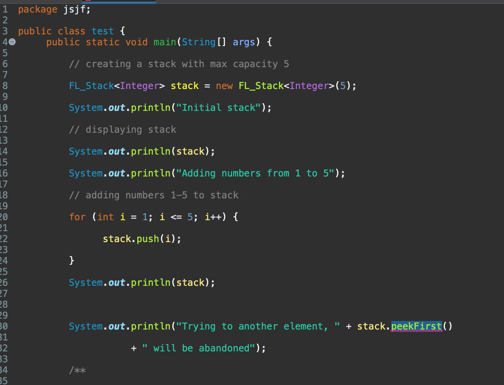Select System on line 10
504x385 pixels.
(x=86, y=107)
